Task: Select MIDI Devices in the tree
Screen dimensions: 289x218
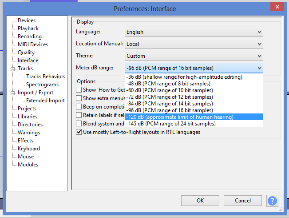Action: (x=33, y=44)
